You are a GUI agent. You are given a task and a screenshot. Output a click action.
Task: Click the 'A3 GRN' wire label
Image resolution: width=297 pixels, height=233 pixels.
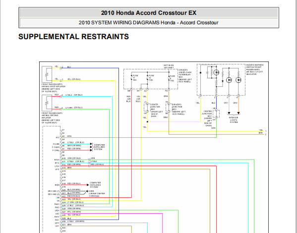pos(67,136)
